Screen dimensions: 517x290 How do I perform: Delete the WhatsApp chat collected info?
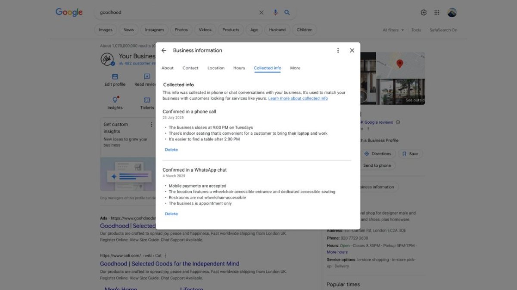point(171,214)
